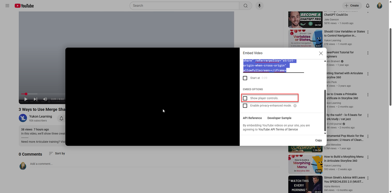Open the Developer Sample link
The image size is (392, 193).
tap(279, 118)
